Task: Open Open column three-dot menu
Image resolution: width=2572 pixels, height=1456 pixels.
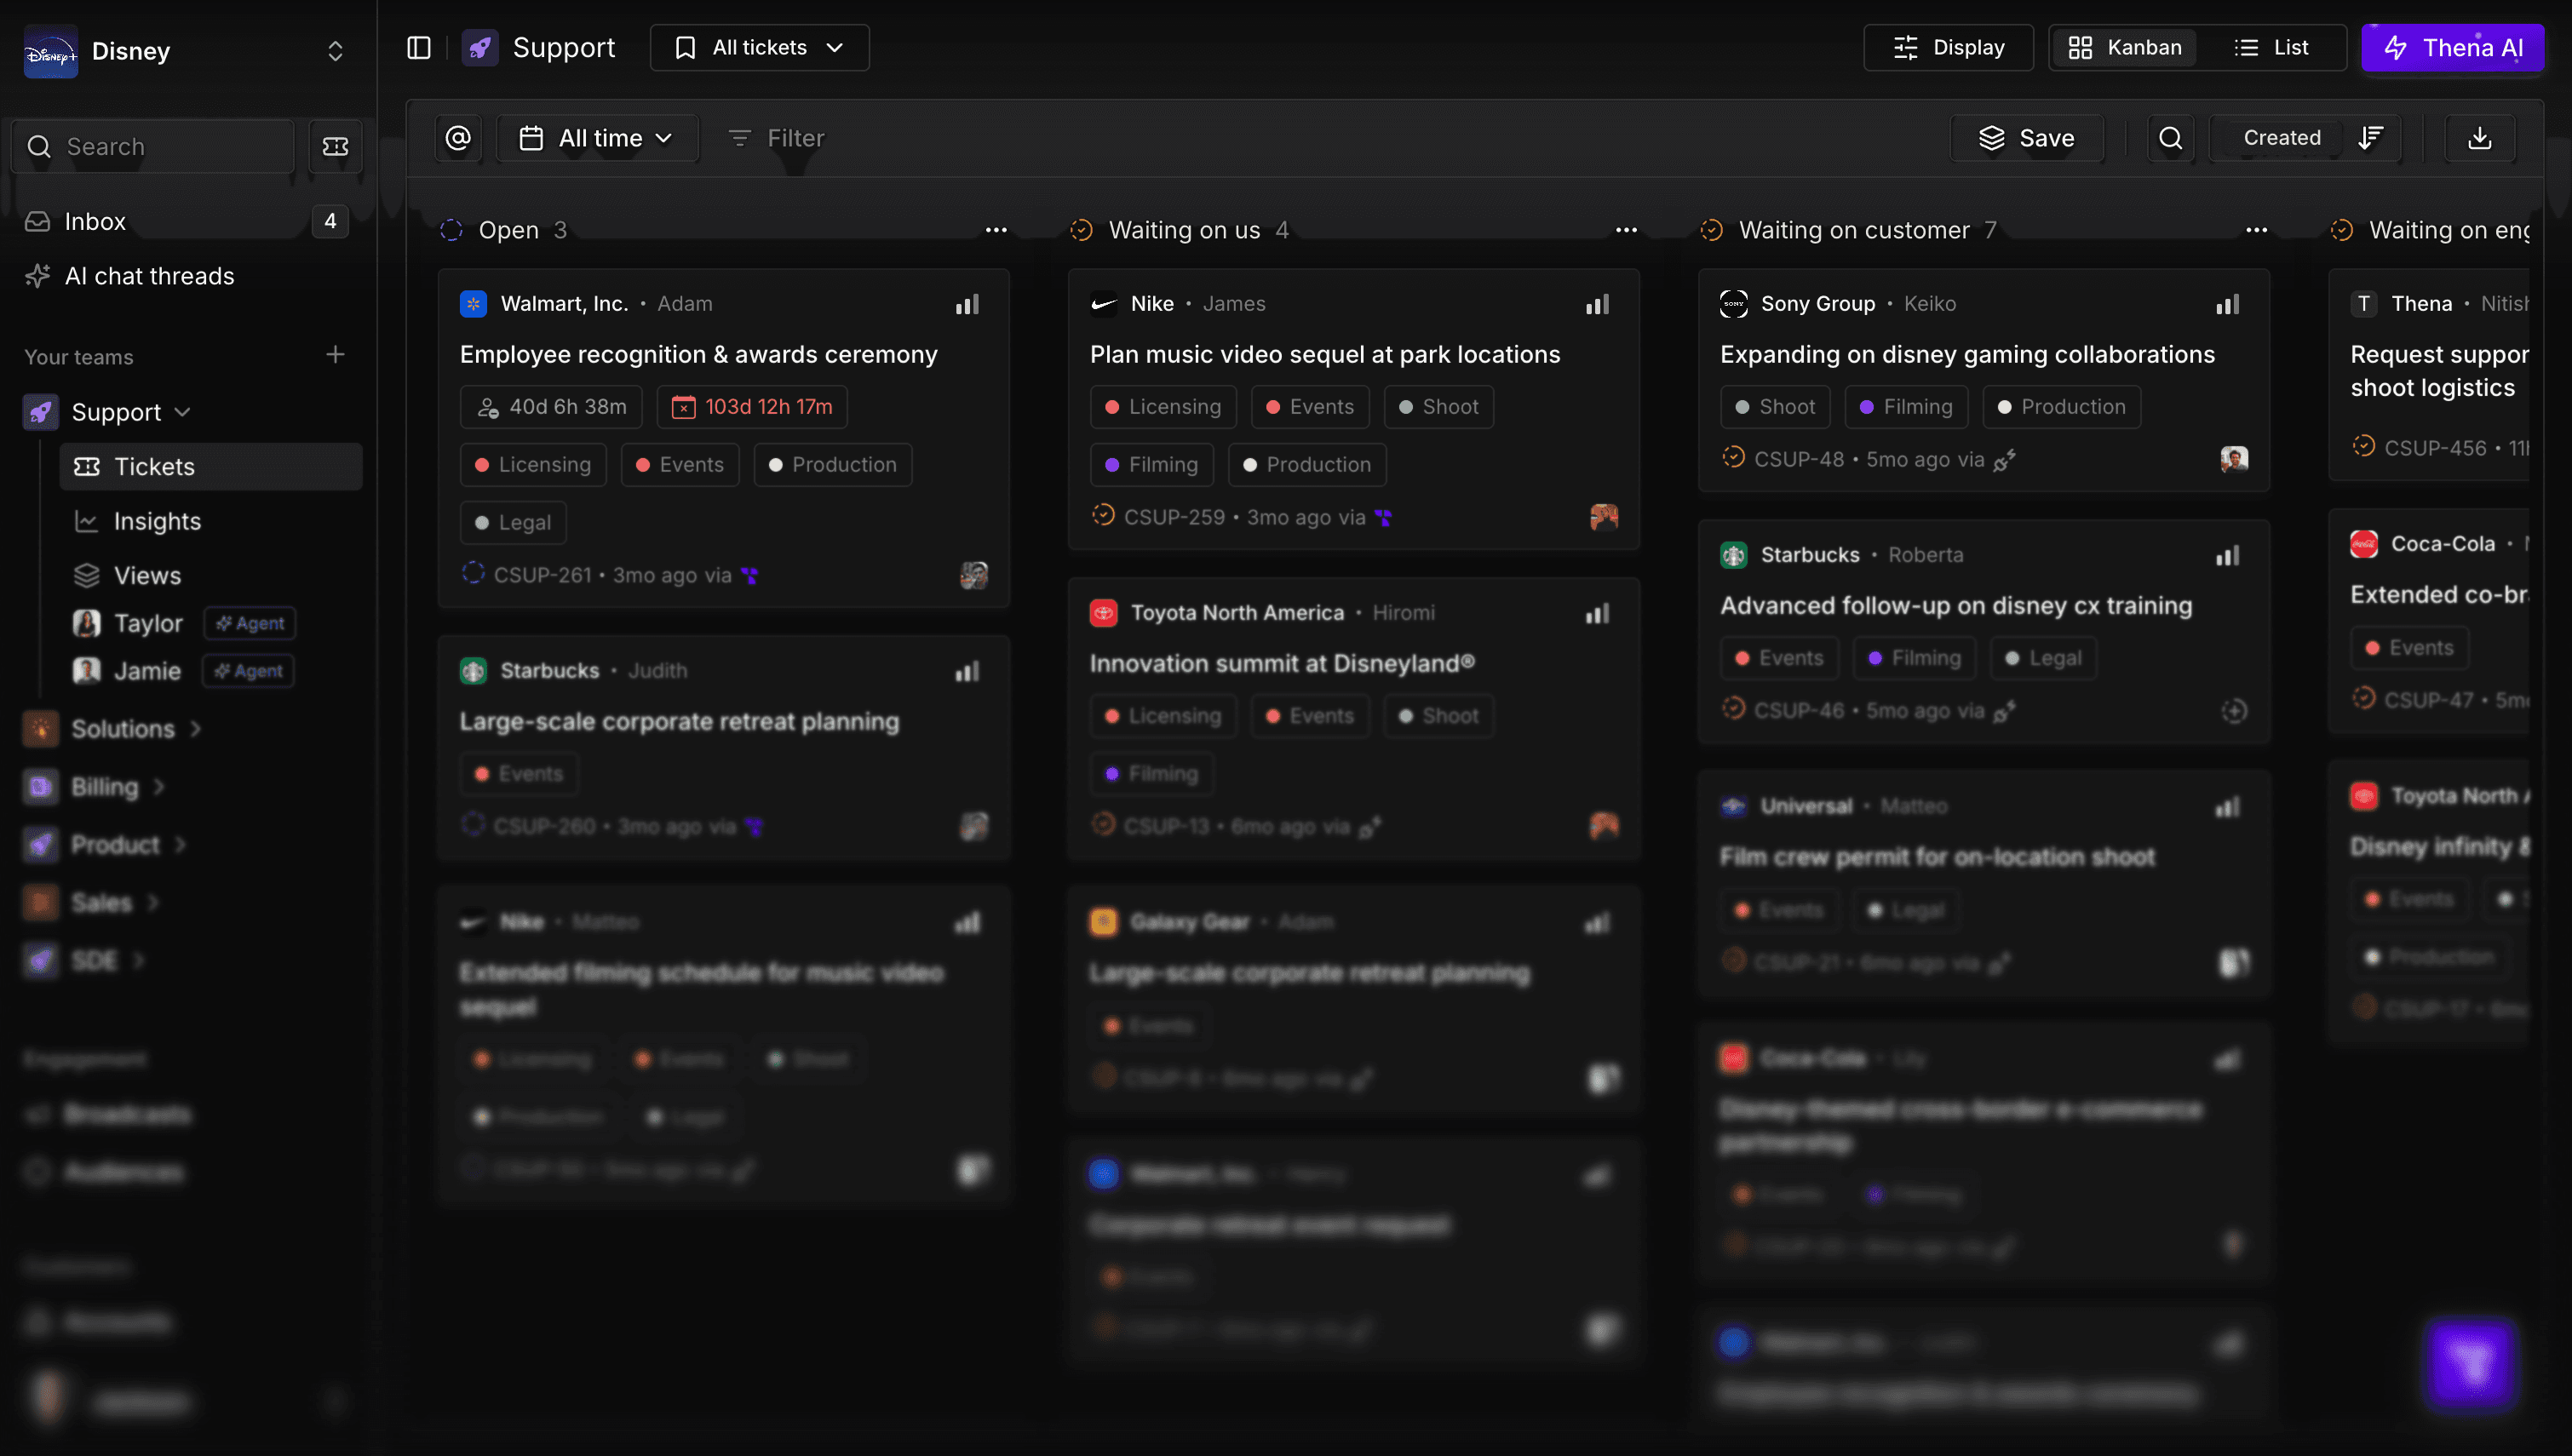Action: [996, 230]
